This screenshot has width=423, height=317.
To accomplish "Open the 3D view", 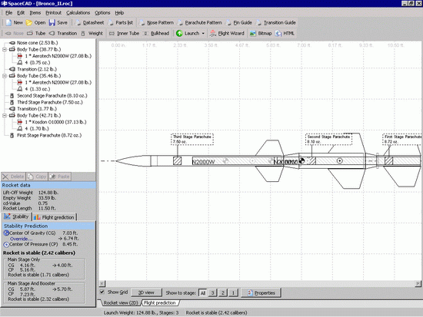I will tap(146, 292).
